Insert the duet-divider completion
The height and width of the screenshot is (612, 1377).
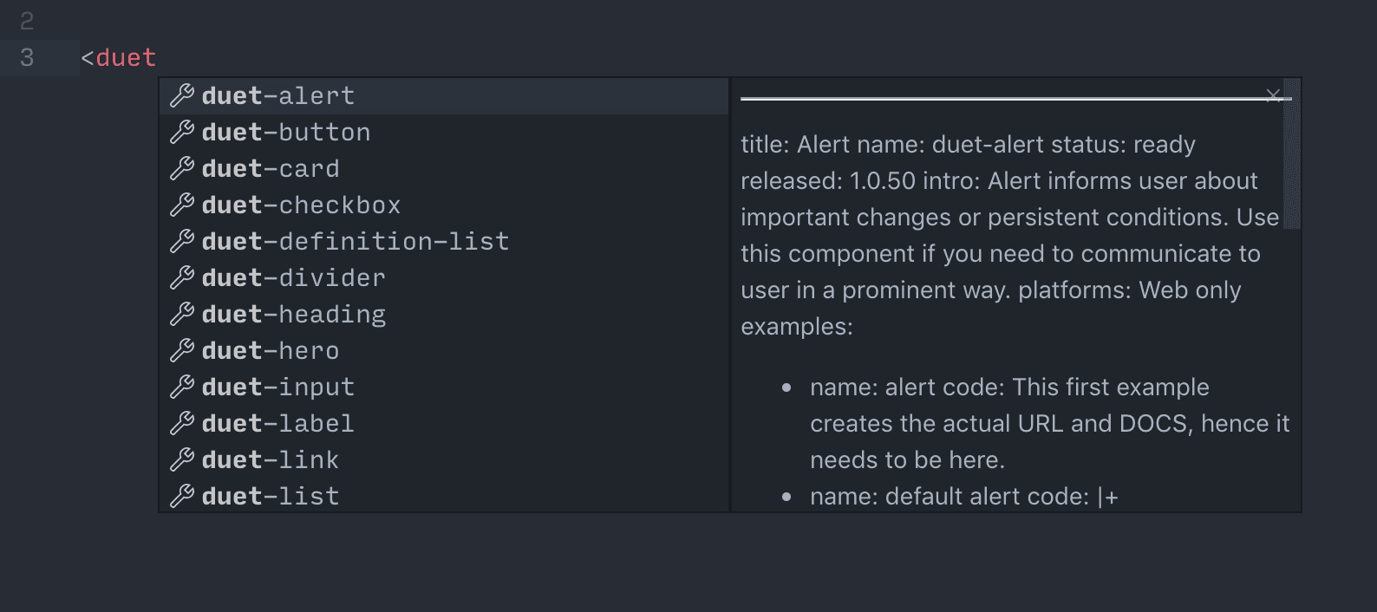[444, 277]
